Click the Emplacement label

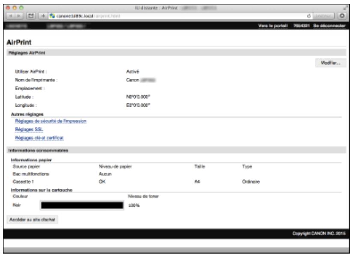click(x=30, y=88)
